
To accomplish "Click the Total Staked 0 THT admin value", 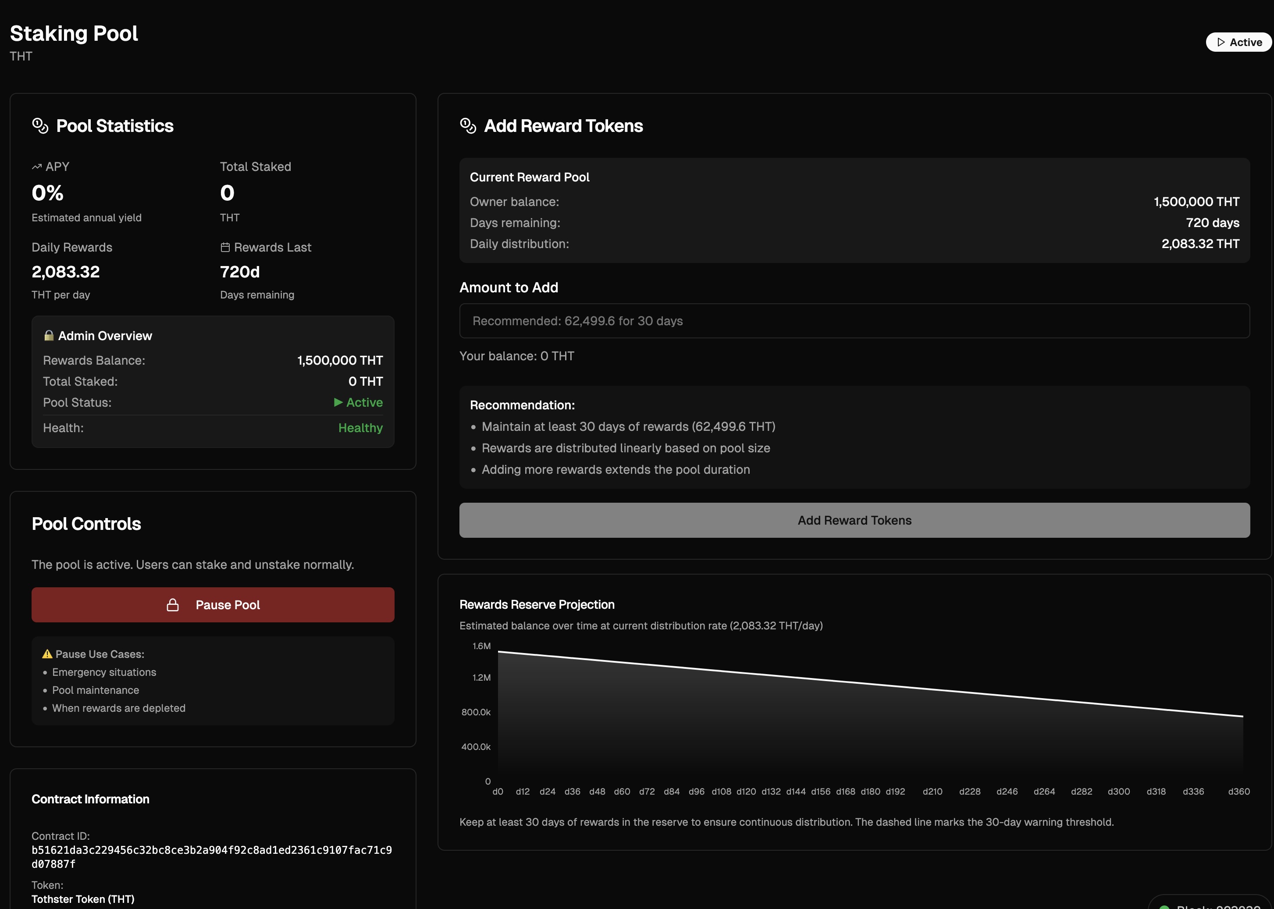I will coord(366,382).
